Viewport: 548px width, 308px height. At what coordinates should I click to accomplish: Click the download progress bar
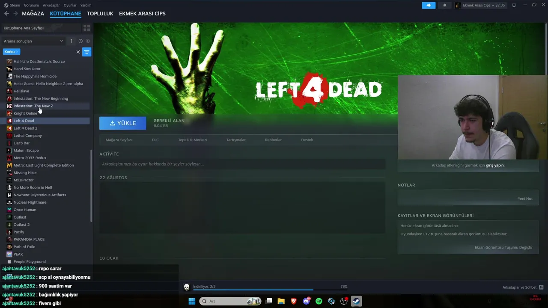(270, 290)
